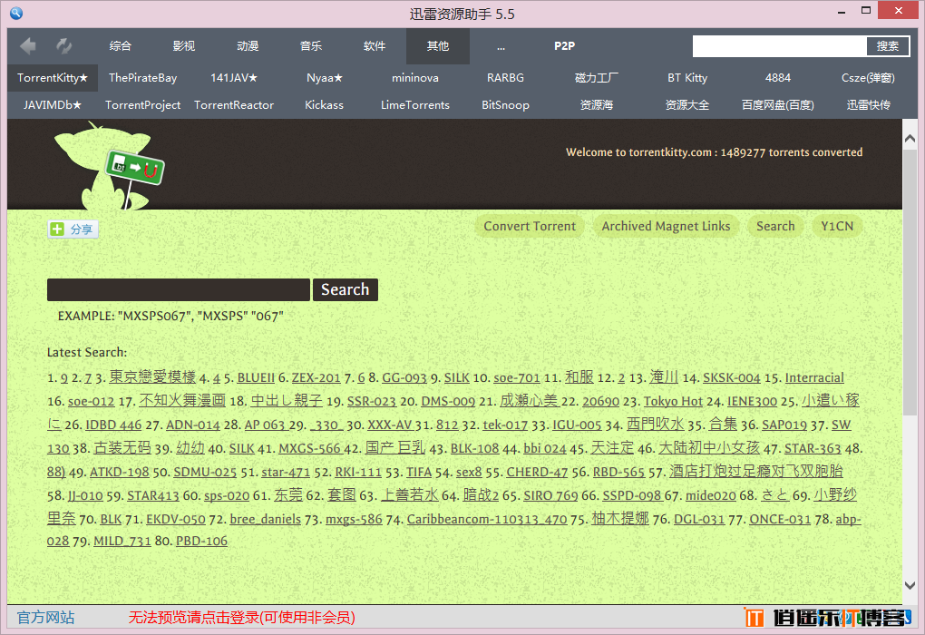Open latest search ZEX-201
Viewport: 925px width, 635px height.
pyautogui.click(x=316, y=377)
